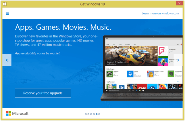Screen dimensions: 185x121
Task: Click the CNN app tile
Action: (142, 86)
